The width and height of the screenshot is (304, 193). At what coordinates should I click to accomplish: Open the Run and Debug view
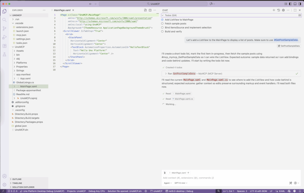(x=4, y=37)
